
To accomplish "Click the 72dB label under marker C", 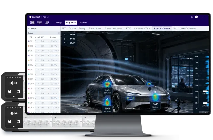I will click(107, 91).
